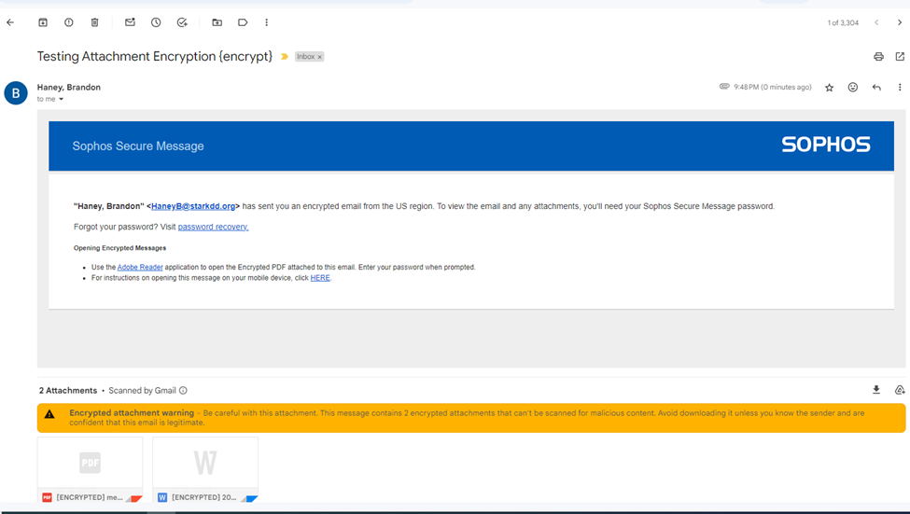Open HaneyB@starkdd.org email link
This screenshot has width=910, height=514.
pyautogui.click(x=193, y=206)
